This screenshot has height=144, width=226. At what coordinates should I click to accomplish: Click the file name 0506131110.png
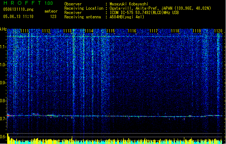tap(18, 9)
